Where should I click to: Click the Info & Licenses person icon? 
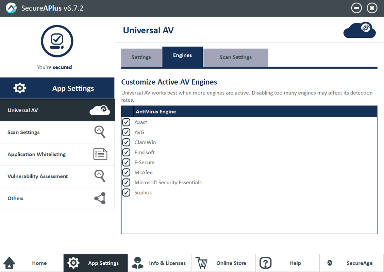point(137,263)
